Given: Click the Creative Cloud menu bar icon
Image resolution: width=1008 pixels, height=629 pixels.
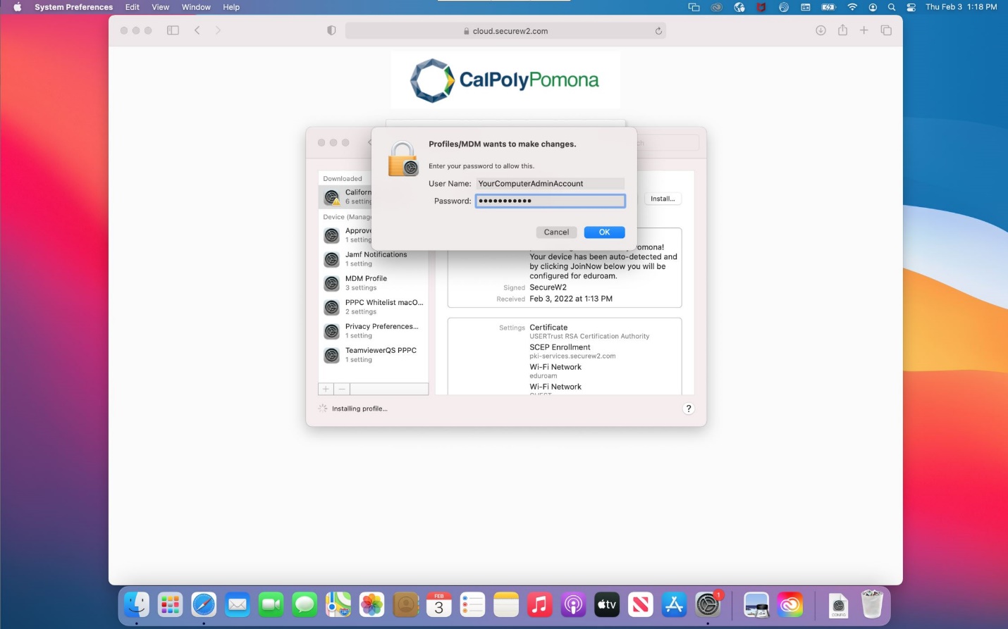Looking at the screenshot, I should click(717, 7).
